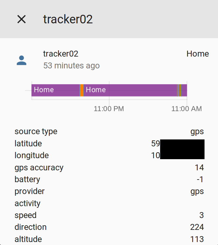Click the tracker02 entity name
The image size is (218, 245).
(61, 54)
